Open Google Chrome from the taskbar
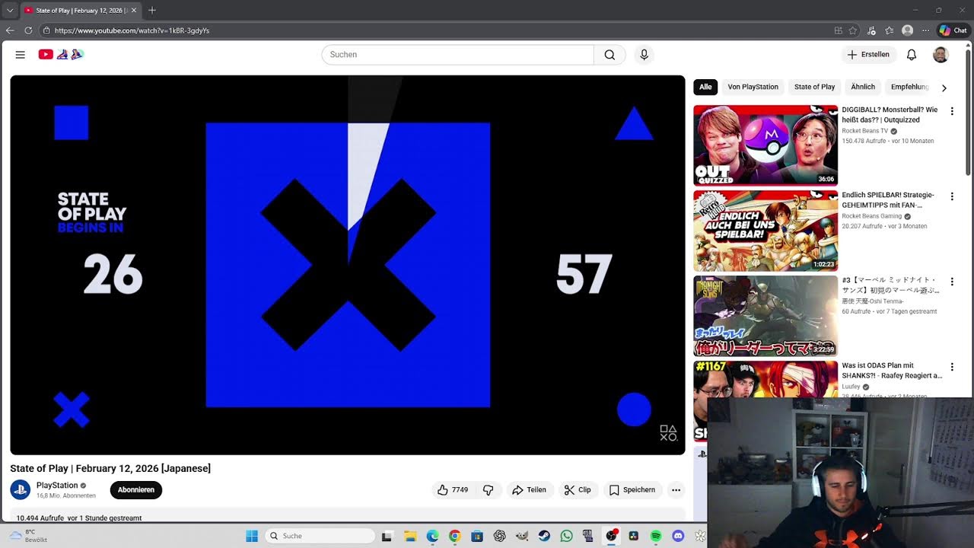This screenshot has width=974, height=548. pyautogui.click(x=454, y=536)
